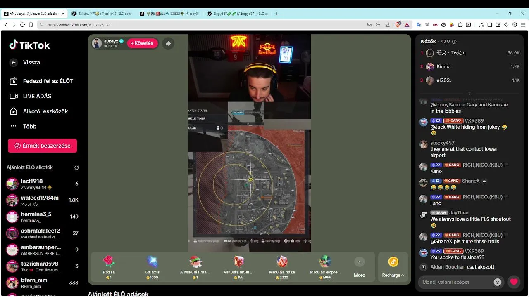This screenshot has height=297, width=529.
Task: Show viewers info question icon
Action: click(455, 42)
